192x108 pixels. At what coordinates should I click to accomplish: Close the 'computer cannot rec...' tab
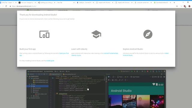(x=151, y=3)
